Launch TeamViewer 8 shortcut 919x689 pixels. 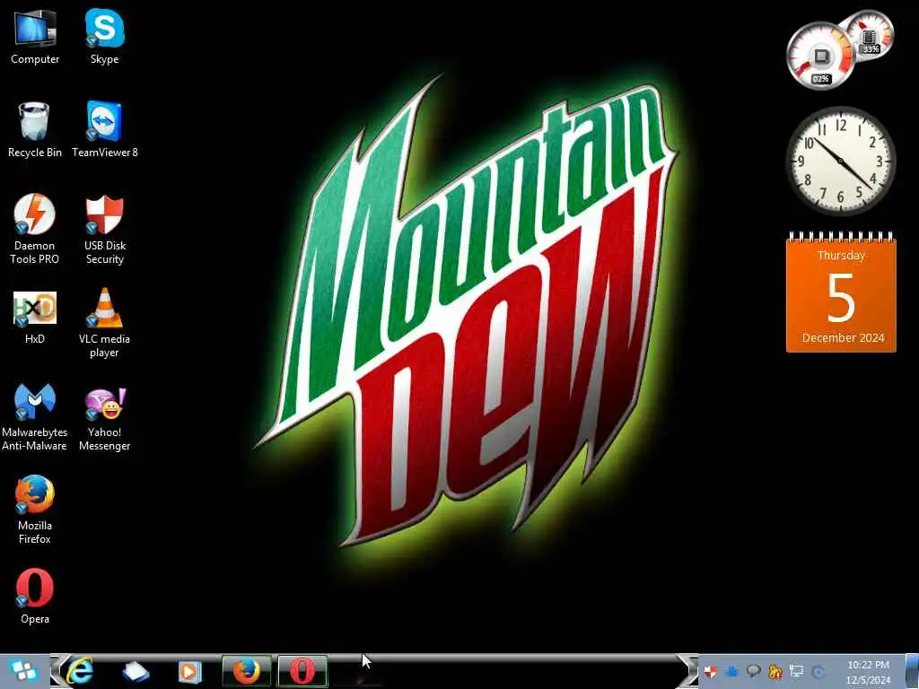point(104,129)
